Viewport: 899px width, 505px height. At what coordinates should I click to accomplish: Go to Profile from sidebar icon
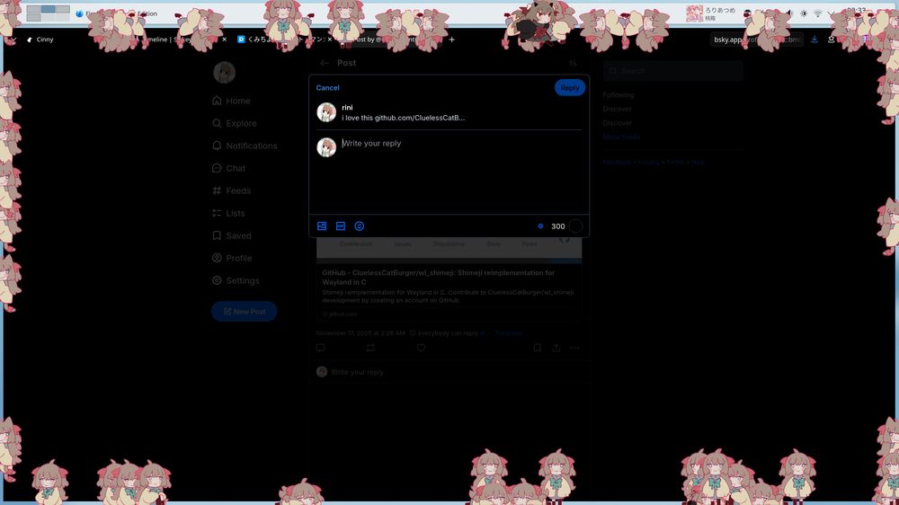click(x=217, y=258)
